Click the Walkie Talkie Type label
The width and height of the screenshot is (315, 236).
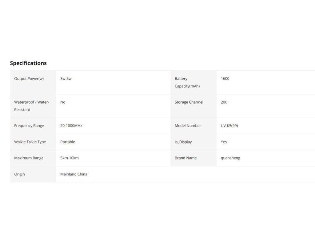point(30,142)
